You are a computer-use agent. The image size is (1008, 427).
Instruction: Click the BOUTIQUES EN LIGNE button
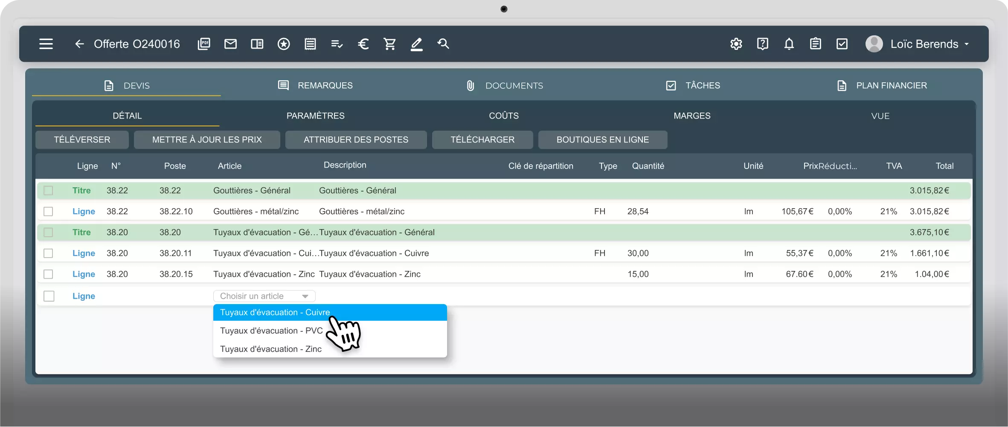click(603, 140)
